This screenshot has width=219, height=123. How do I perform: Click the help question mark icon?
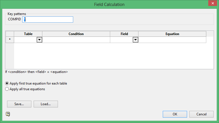tap(8, 114)
